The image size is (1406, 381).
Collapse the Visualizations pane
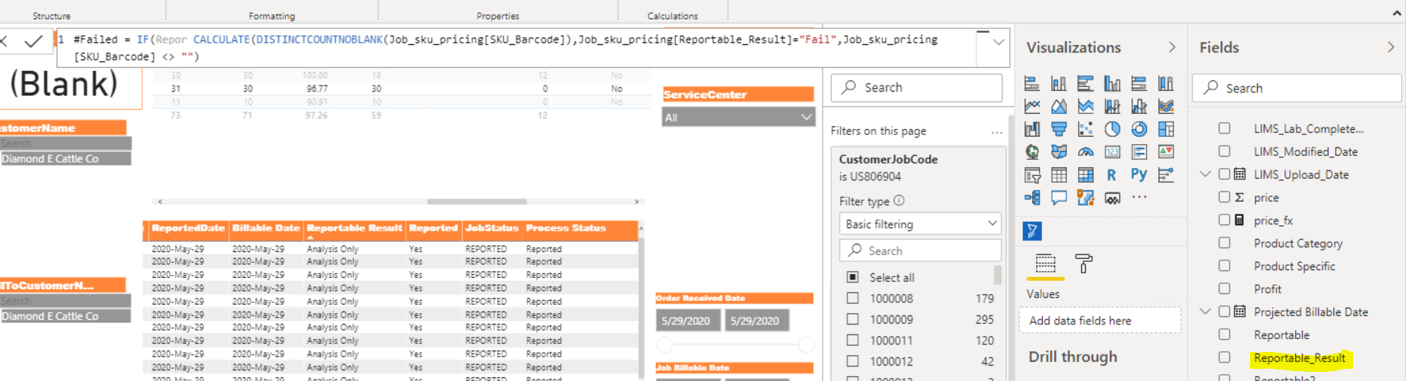click(x=1172, y=47)
